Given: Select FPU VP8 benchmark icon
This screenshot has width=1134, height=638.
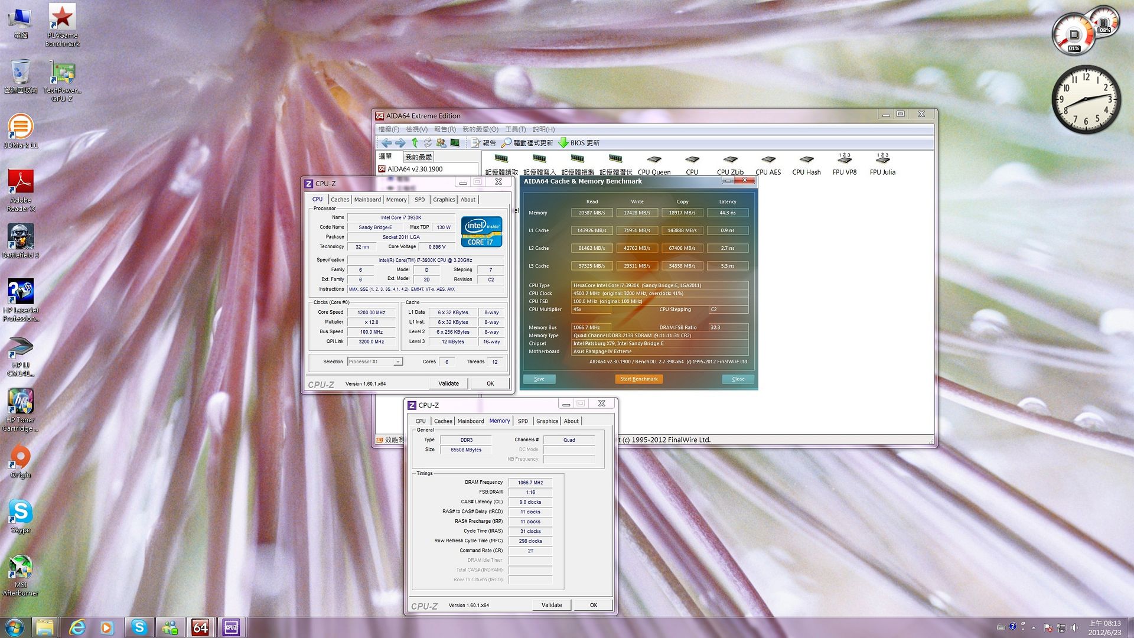Looking at the screenshot, I should pos(845,165).
